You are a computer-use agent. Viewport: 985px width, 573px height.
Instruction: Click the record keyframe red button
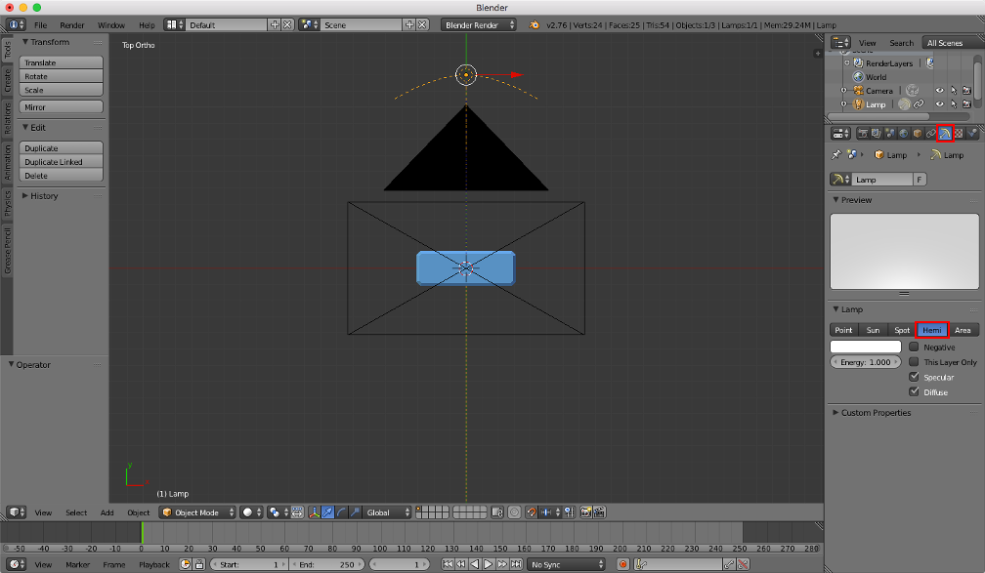(x=622, y=564)
